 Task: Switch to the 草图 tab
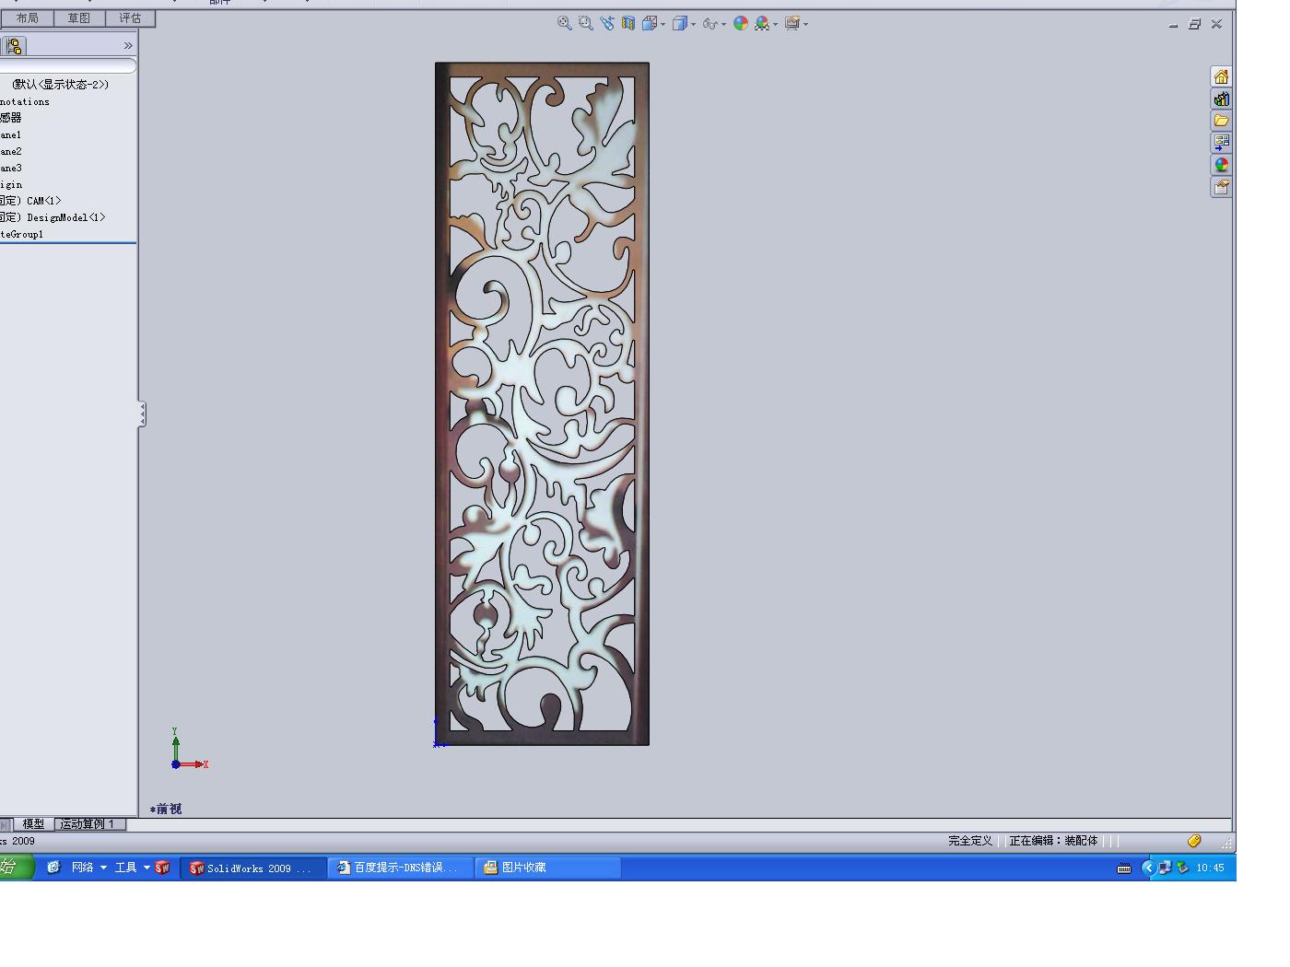(x=79, y=18)
